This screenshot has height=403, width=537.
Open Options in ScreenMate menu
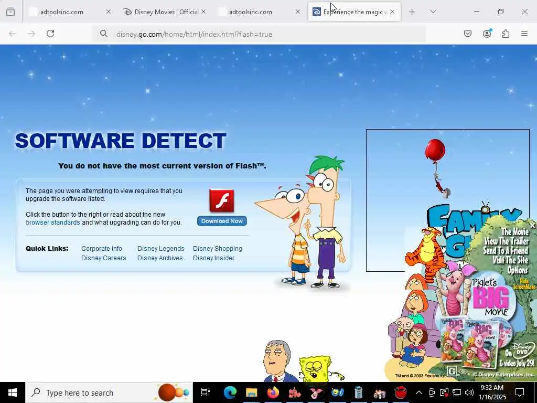518,270
